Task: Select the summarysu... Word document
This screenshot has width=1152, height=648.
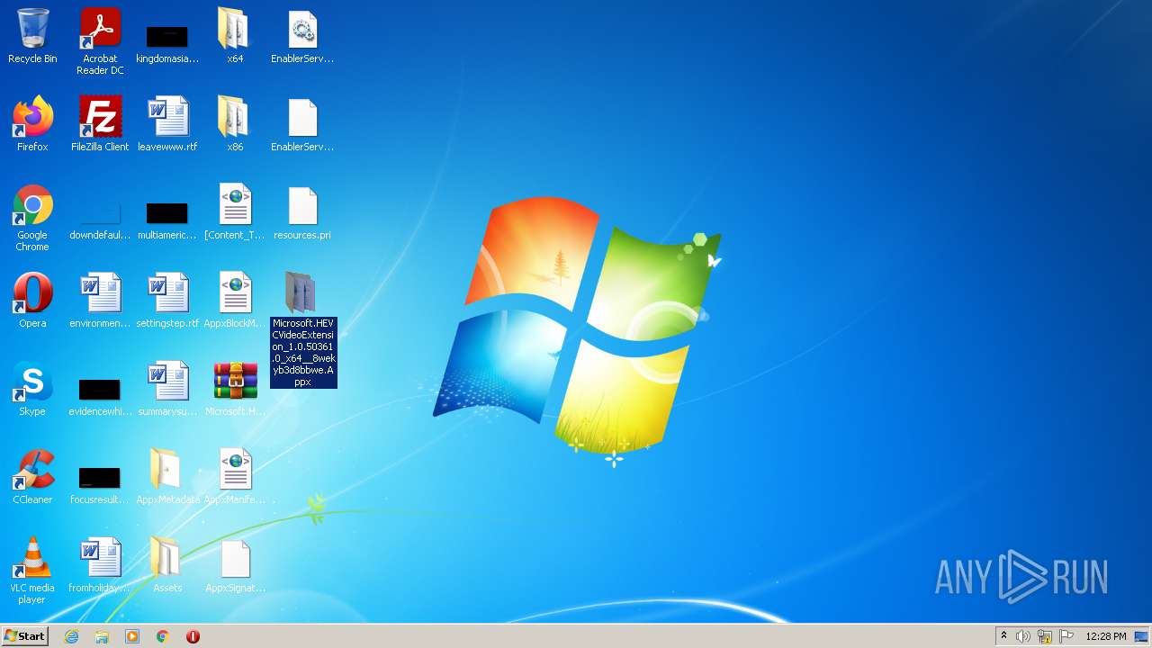Action: tap(167, 389)
